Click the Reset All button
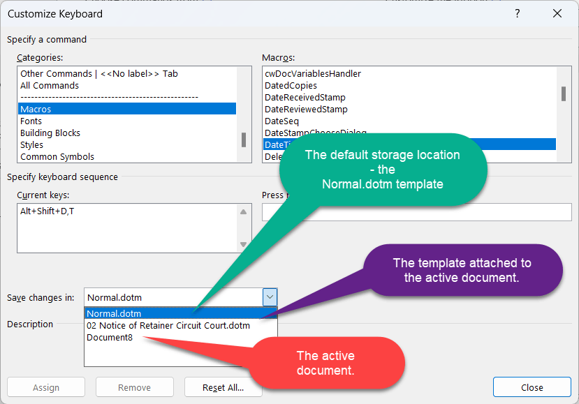Image resolution: width=579 pixels, height=404 pixels. 223,387
